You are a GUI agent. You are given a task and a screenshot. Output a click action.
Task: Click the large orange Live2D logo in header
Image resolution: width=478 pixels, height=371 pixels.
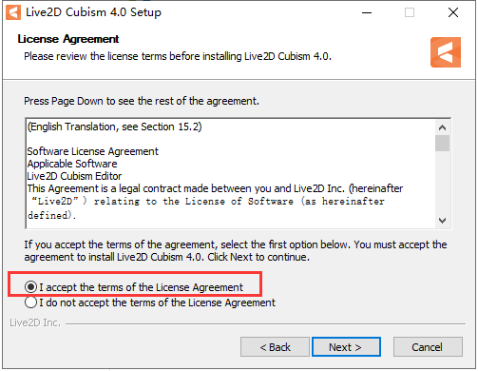(446, 52)
